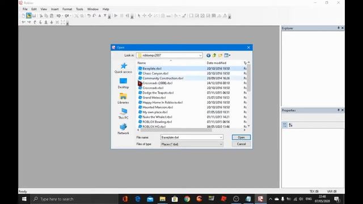Select Crossroads.rbxl file
Image resolution: width=363 pixels, height=204 pixels.
pyautogui.click(x=153, y=88)
